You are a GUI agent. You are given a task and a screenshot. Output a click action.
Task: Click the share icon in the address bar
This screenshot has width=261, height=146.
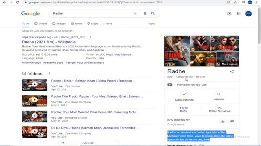(228, 2)
